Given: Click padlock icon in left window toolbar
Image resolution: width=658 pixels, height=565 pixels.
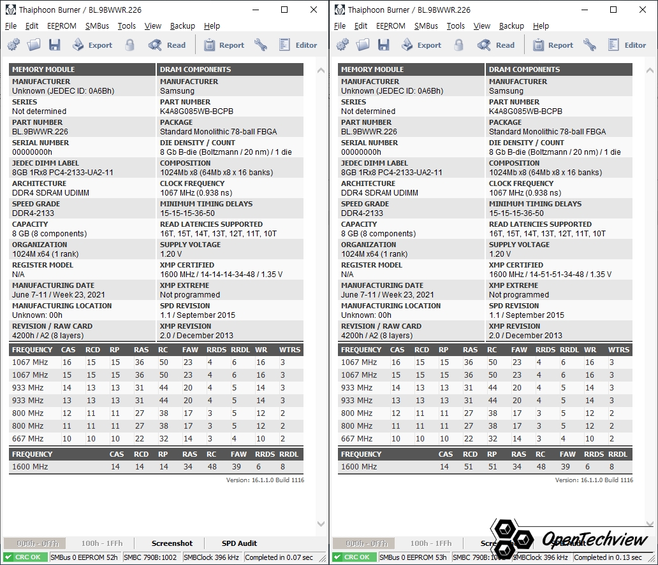Looking at the screenshot, I should pos(130,45).
